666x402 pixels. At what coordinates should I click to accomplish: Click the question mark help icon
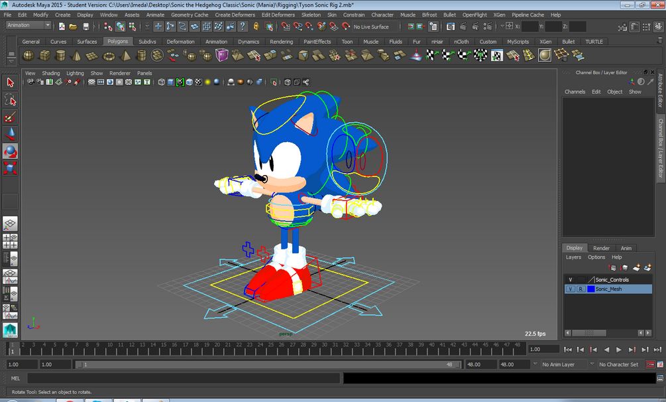click(243, 27)
